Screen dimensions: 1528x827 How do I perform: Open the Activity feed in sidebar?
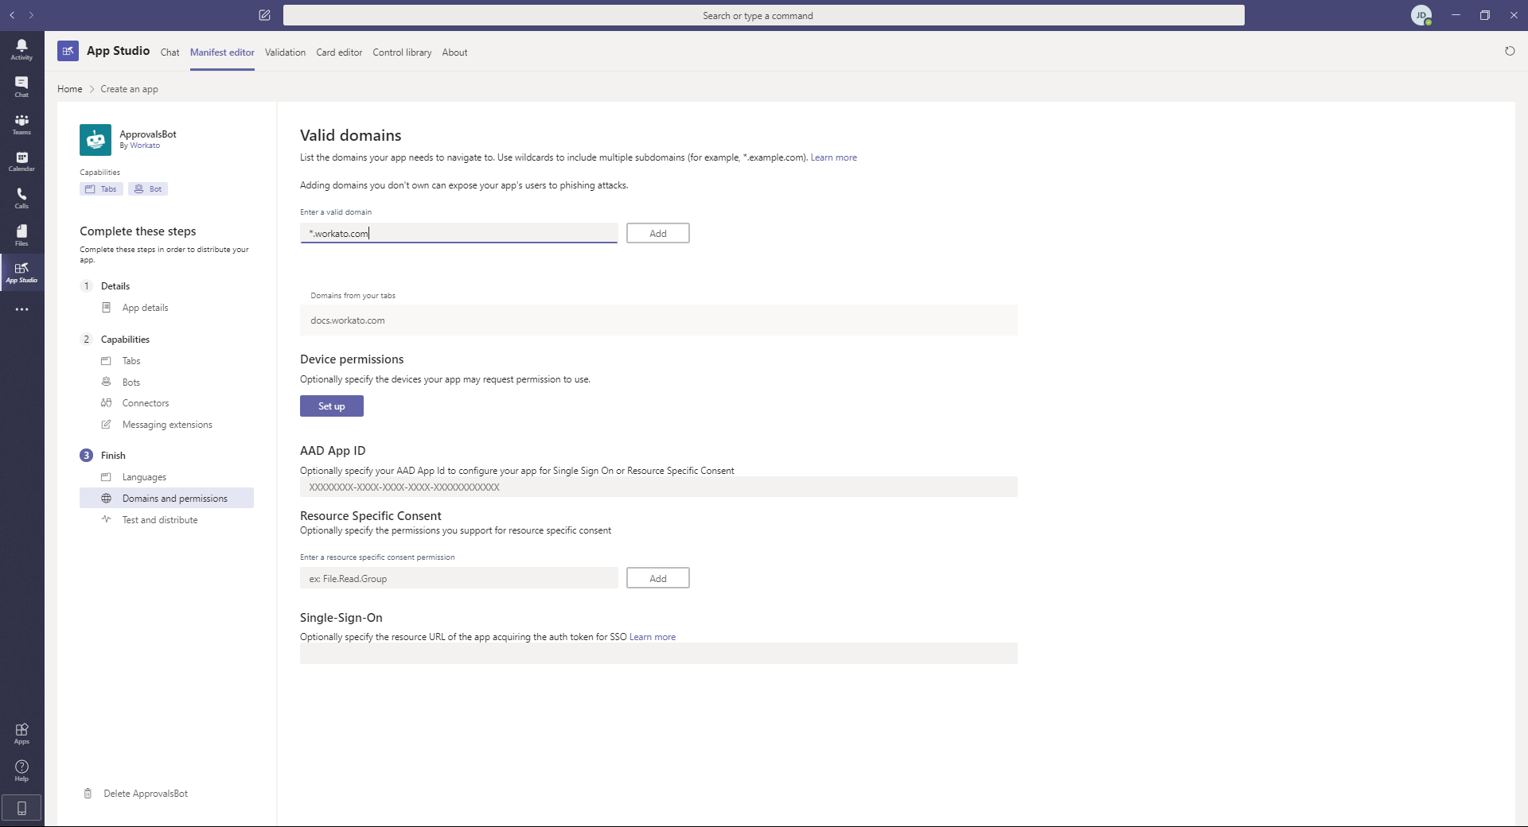pyautogui.click(x=21, y=49)
